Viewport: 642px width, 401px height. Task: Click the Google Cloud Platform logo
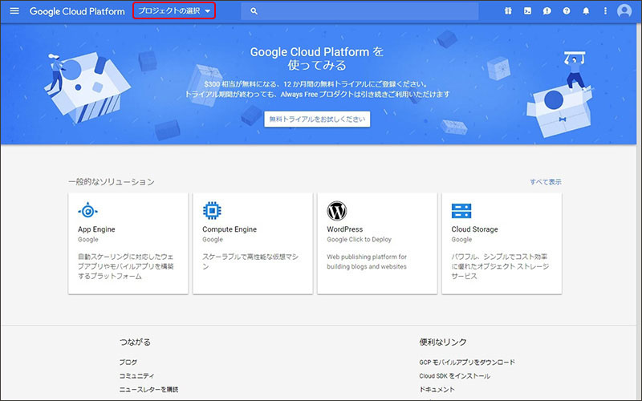tap(77, 11)
